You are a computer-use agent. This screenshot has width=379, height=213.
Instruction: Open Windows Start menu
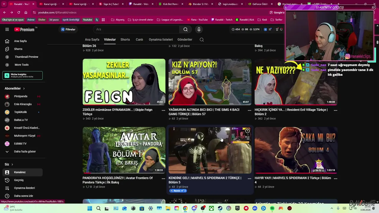coord(90,208)
